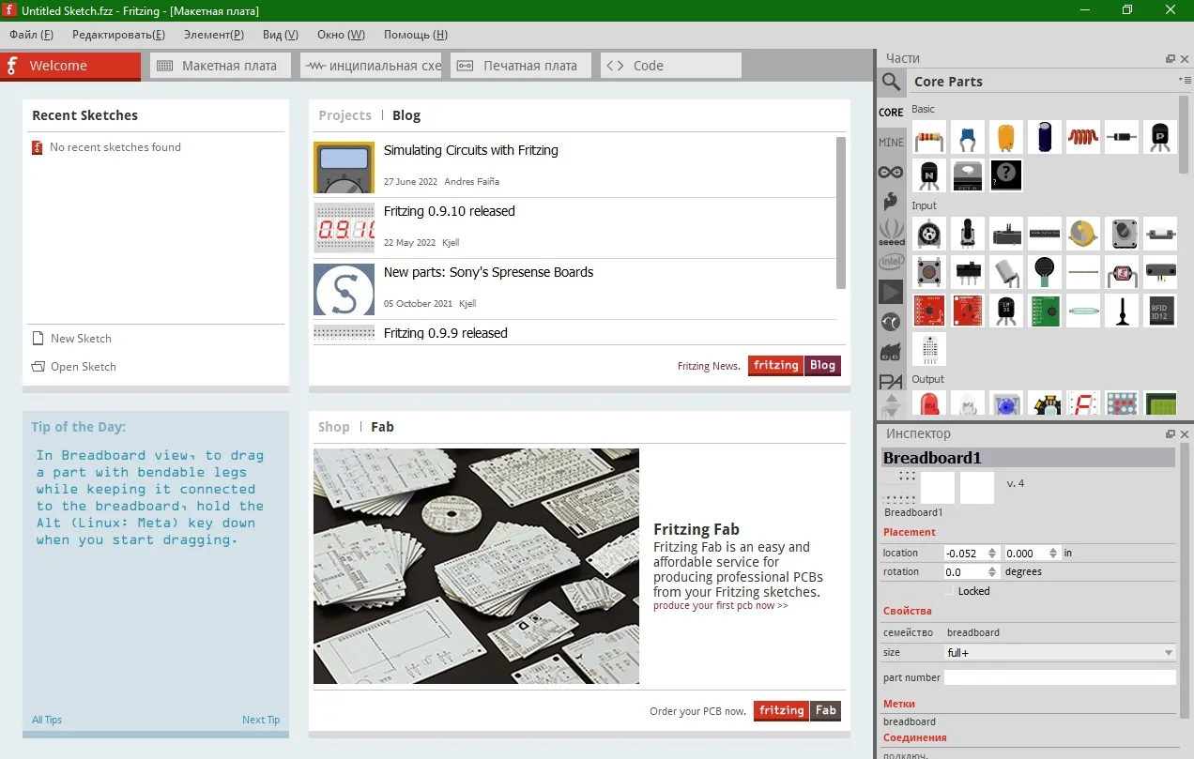The width and height of the screenshot is (1194, 759).
Task: Choose the inductor coil part icon
Action: pos(1083,137)
